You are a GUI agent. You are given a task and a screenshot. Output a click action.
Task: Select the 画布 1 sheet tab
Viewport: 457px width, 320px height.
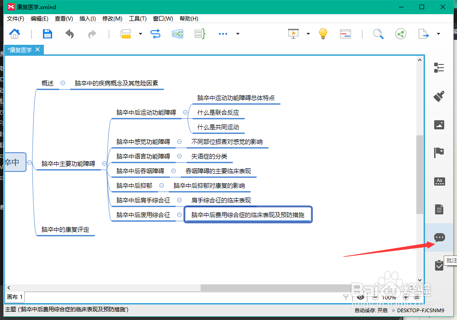pos(15,297)
